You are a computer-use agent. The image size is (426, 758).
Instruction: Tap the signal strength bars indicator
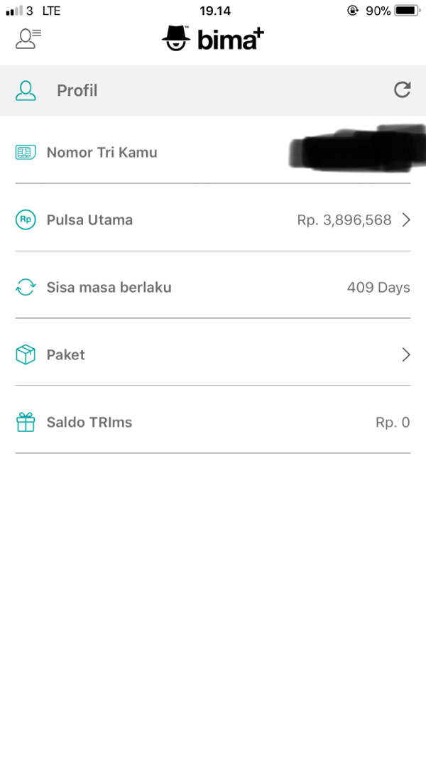(x=14, y=11)
